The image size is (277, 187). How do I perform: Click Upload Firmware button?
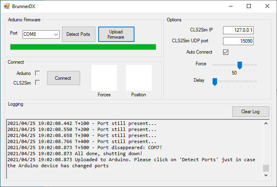[x=116, y=34]
